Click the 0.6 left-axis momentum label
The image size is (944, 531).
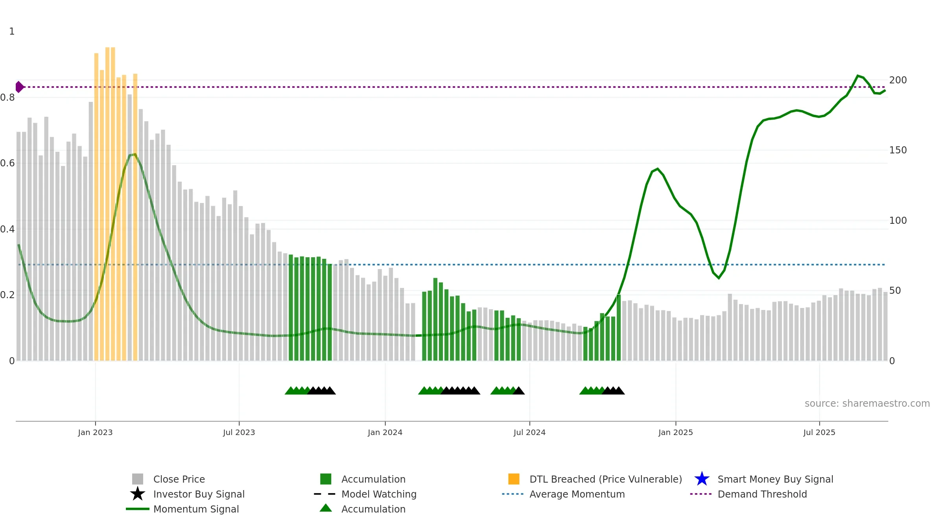coord(7,163)
